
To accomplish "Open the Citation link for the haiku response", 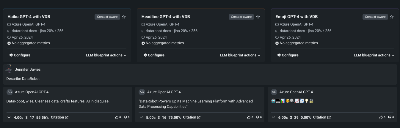I will (59, 117).
